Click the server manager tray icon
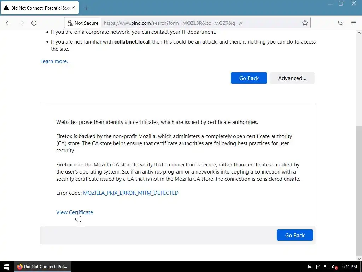362x272 pixels. [x=310, y=267]
